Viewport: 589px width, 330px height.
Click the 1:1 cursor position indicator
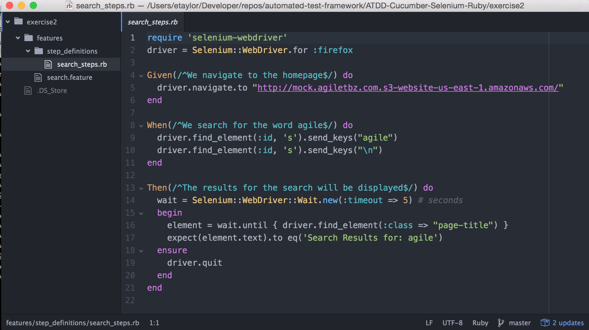154,323
